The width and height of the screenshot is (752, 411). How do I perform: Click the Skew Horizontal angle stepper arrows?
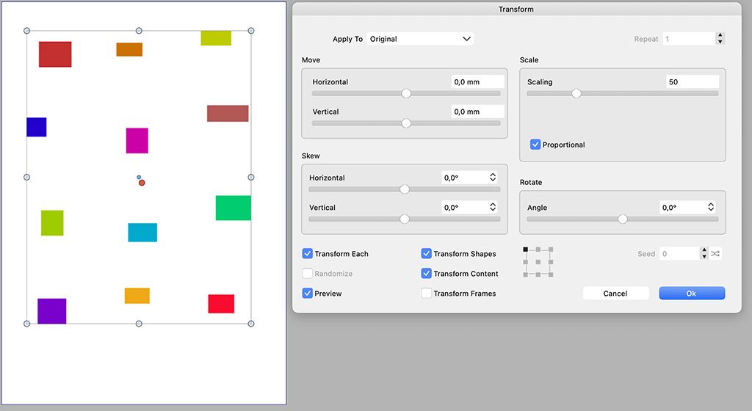[492, 178]
